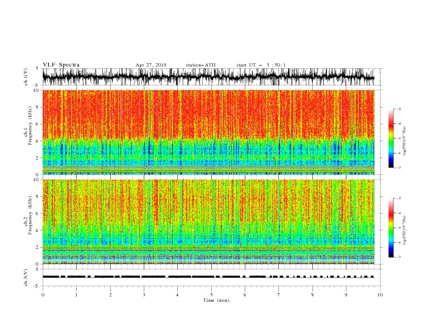
Task: Click the "-3" tick on ch.2 colorbar
Action: pyautogui.click(x=399, y=198)
